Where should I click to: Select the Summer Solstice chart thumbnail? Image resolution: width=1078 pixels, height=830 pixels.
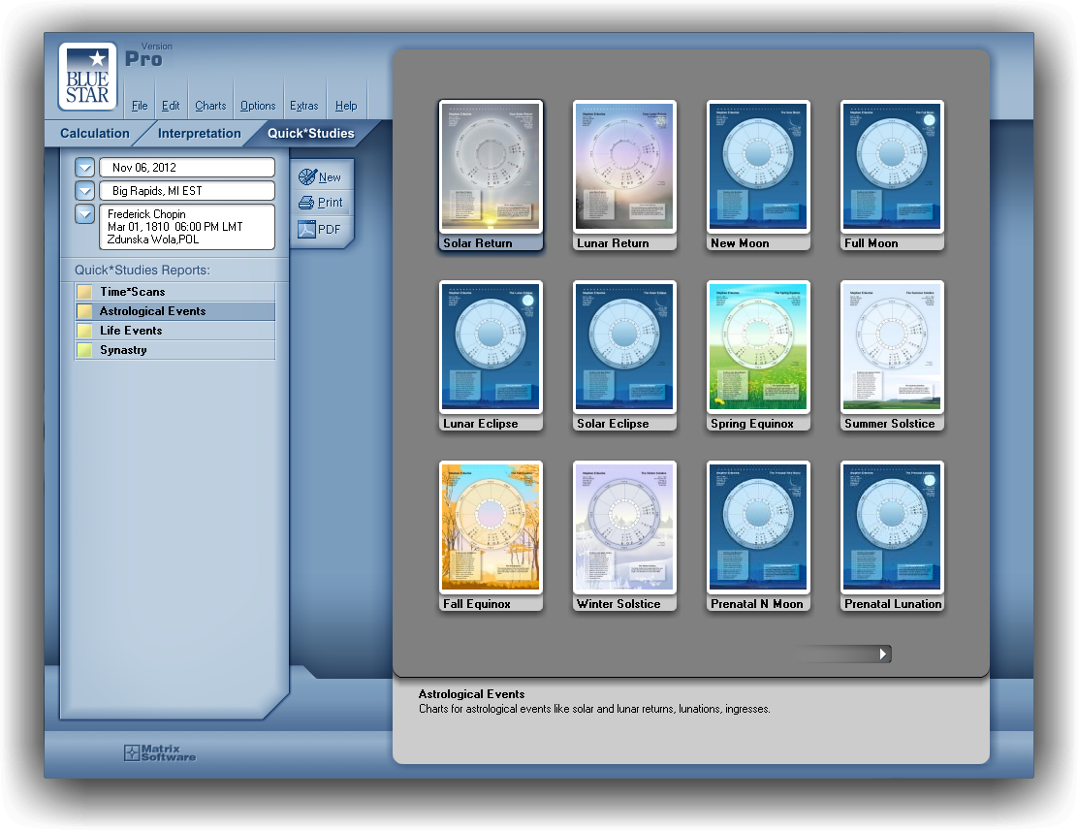tap(893, 346)
